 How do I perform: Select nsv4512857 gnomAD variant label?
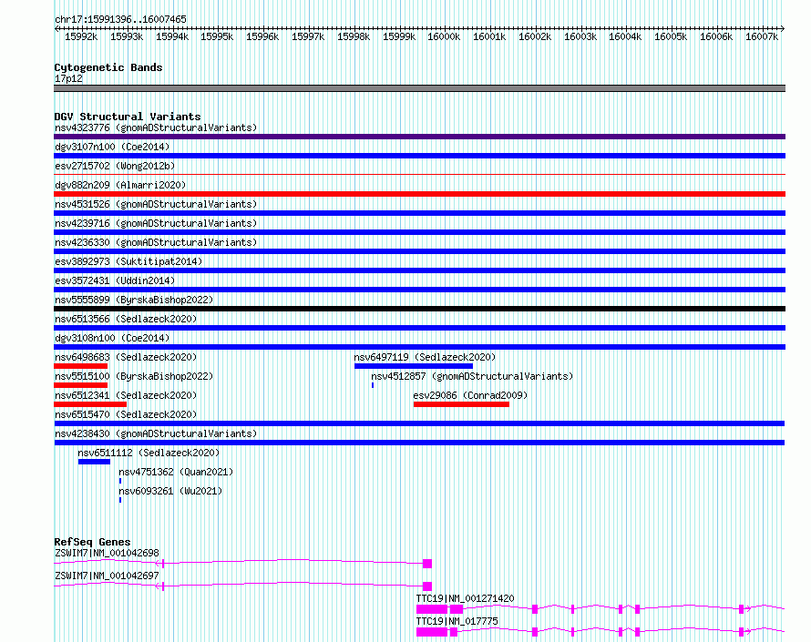click(x=472, y=376)
